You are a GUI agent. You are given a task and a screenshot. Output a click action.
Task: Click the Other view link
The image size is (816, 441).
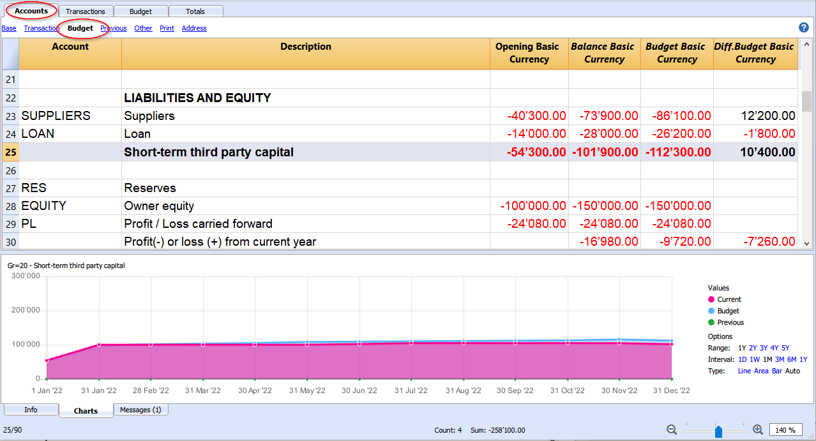point(143,28)
